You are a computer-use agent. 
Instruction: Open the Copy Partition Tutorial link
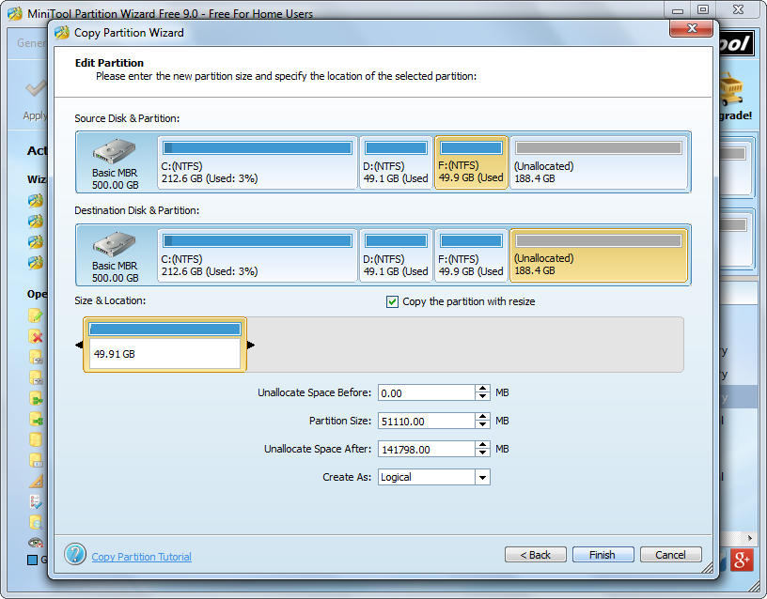[141, 557]
